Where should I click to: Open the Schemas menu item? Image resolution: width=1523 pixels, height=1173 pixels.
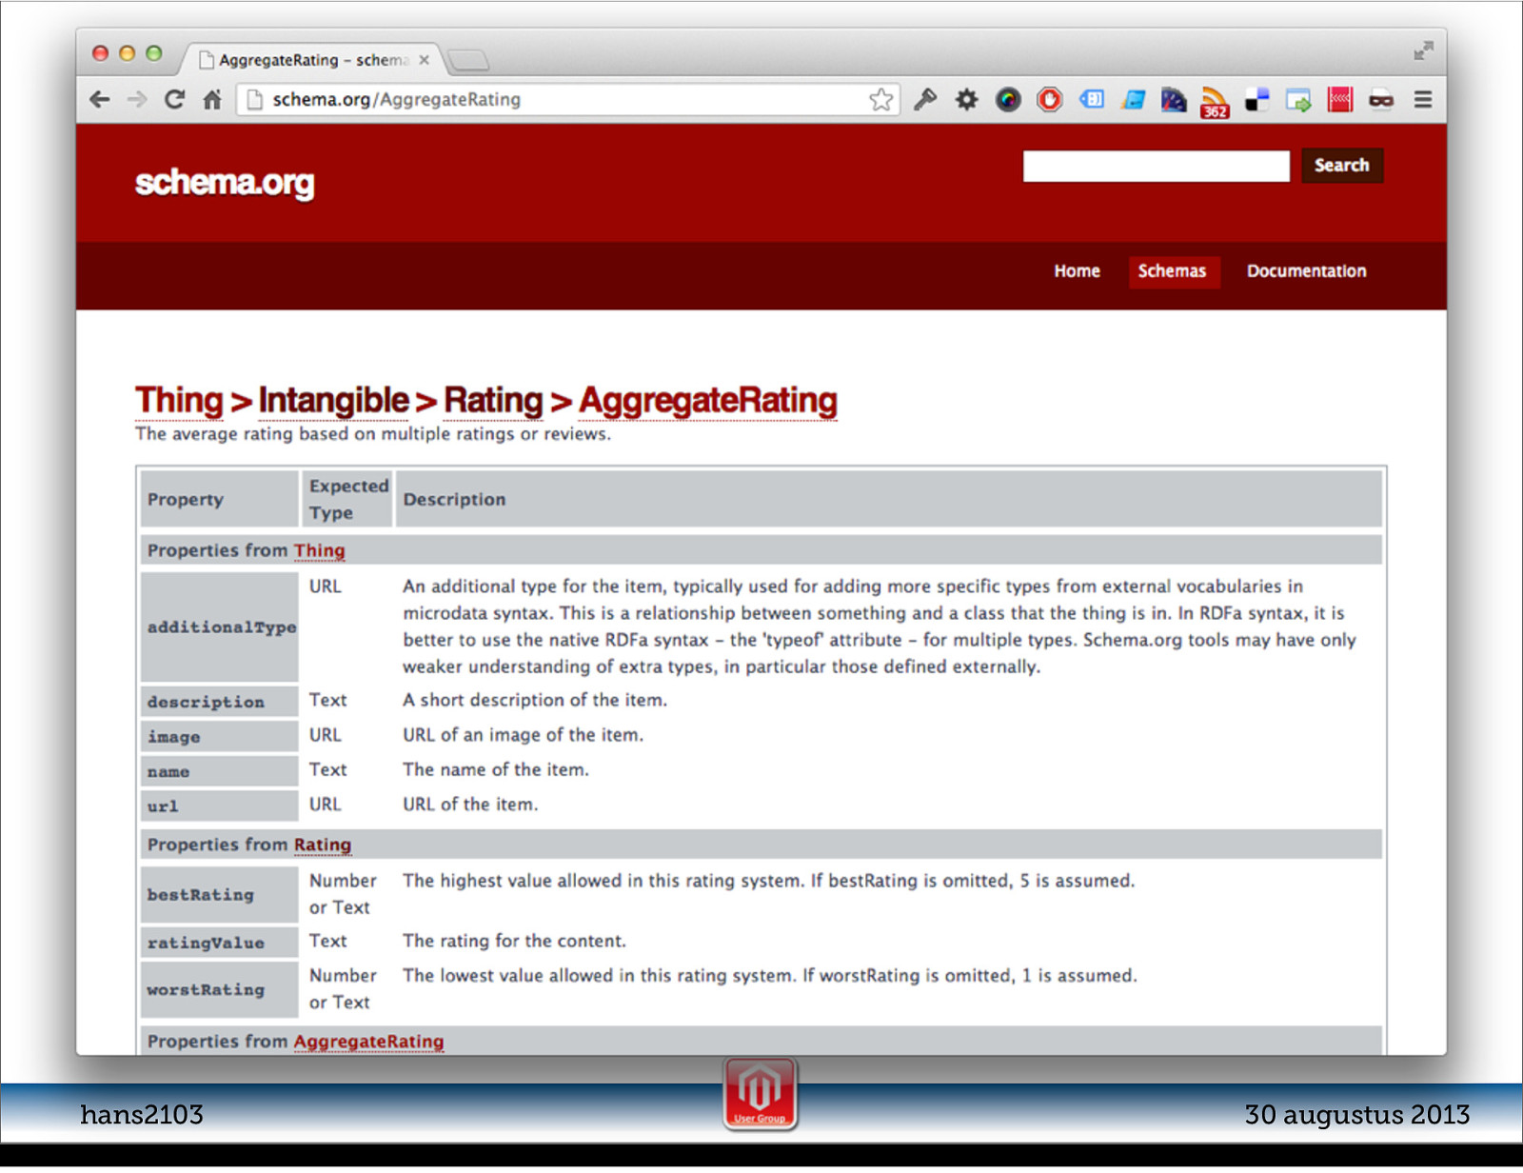tap(1173, 271)
